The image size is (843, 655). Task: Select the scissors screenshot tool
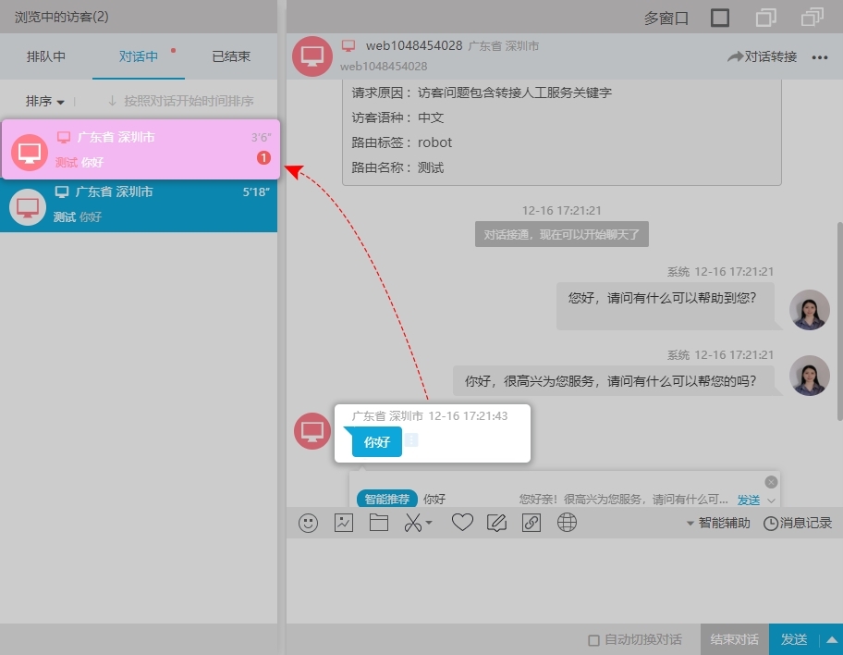410,523
